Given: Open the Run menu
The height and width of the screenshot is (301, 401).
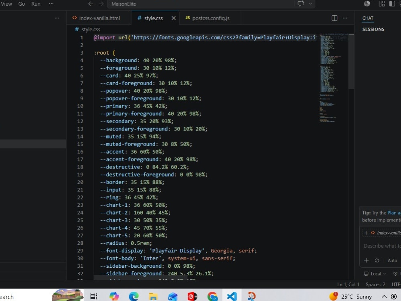Looking at the screenshot, I should [36, 4].
